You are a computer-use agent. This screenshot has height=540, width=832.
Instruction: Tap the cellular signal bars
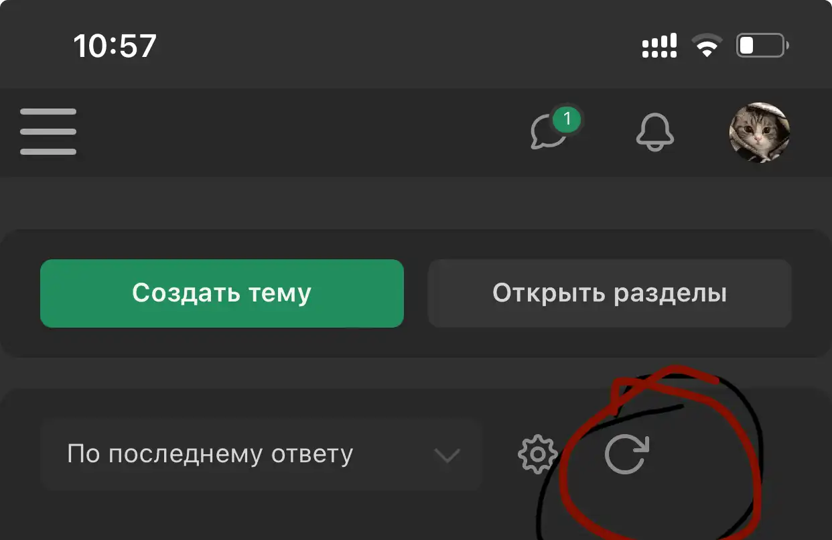659,46
